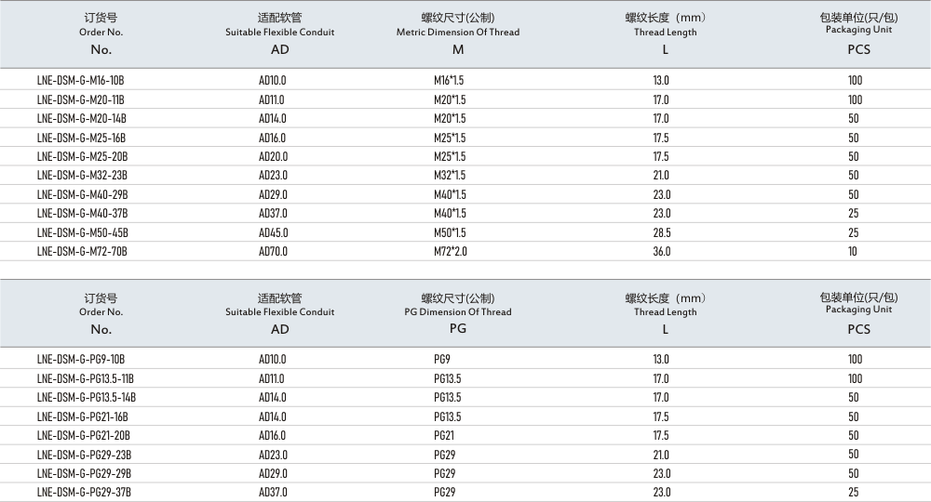The width and height of the screenshot is (931, 502).
Task: Click order number LNE-DSM-G-M16-10B
Action: (80, 81)
